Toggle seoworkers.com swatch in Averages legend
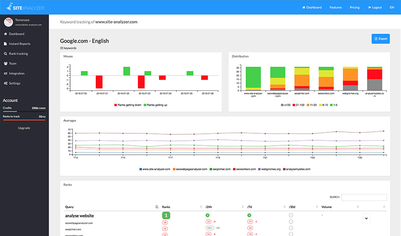The width and height of the screenshot is (401, 236). pos(234,169)
